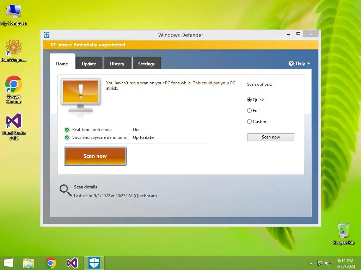
Task: Open Visual Studio from the taskbar
Action: (x=72, y=263)
